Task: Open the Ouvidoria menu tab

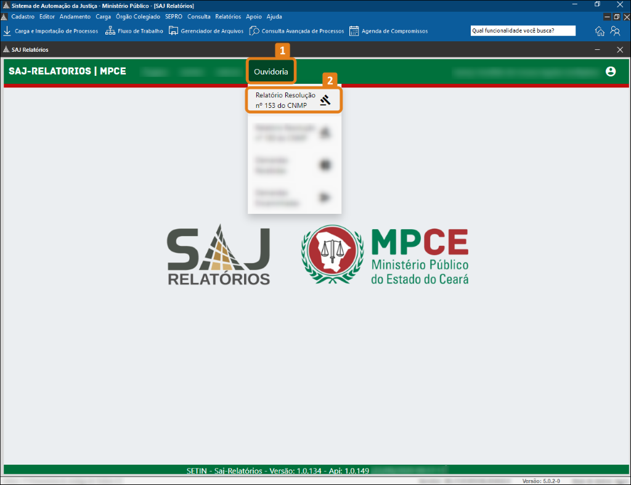Action: [x=271, y=71]
